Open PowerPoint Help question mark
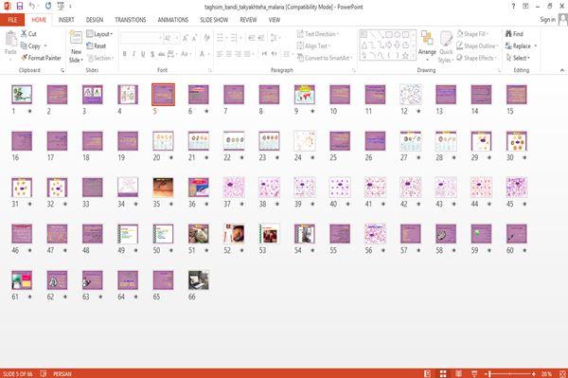Viewport: 568px width, 378px height. pos(513,7)
